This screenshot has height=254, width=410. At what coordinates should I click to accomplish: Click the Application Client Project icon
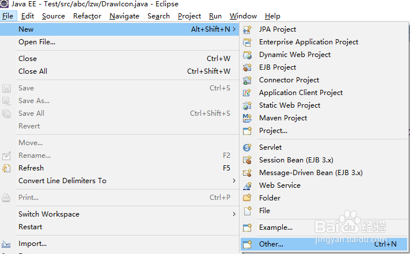point(247,93)
